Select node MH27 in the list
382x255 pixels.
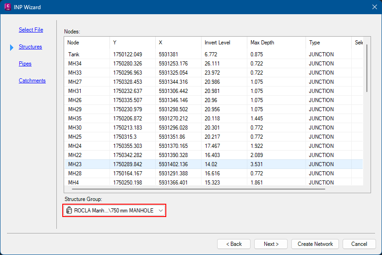click(213, 82)
